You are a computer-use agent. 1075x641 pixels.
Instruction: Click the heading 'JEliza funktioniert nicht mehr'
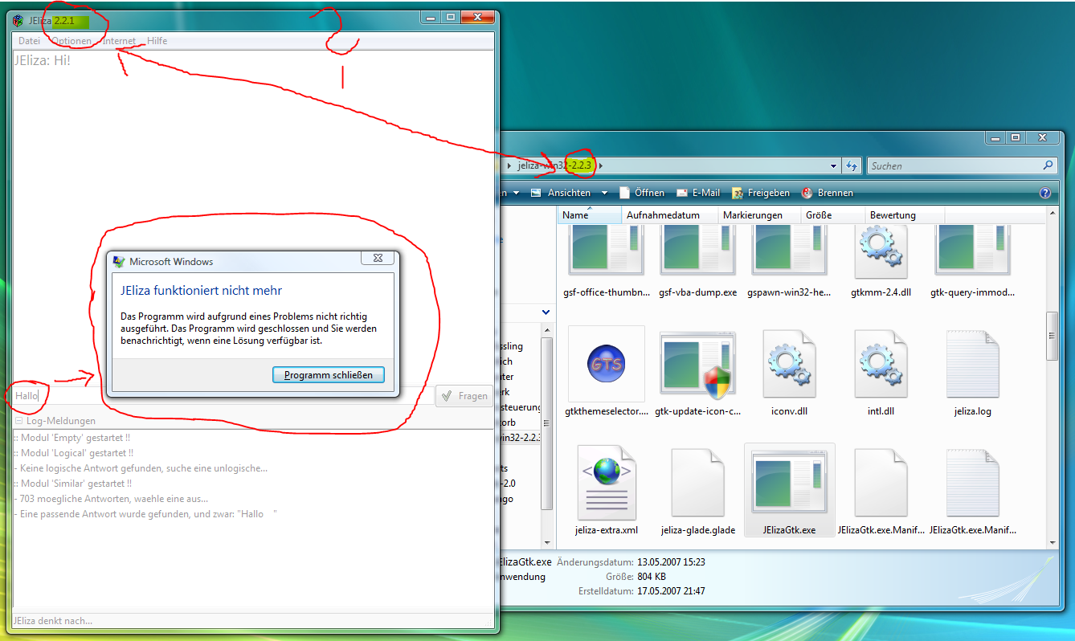pyautogui.click(x=201, y=291)
